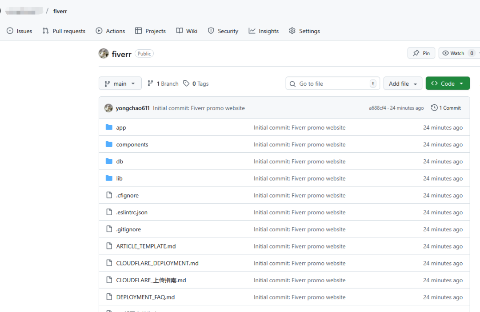Click the branch icon beside 1 Branch
480x312 pixels.
click(150, 83)
